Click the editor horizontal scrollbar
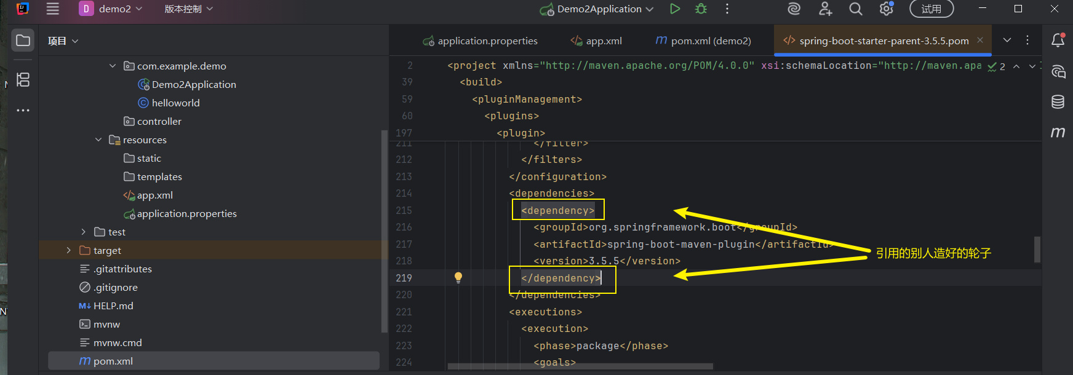 point(580,366)
